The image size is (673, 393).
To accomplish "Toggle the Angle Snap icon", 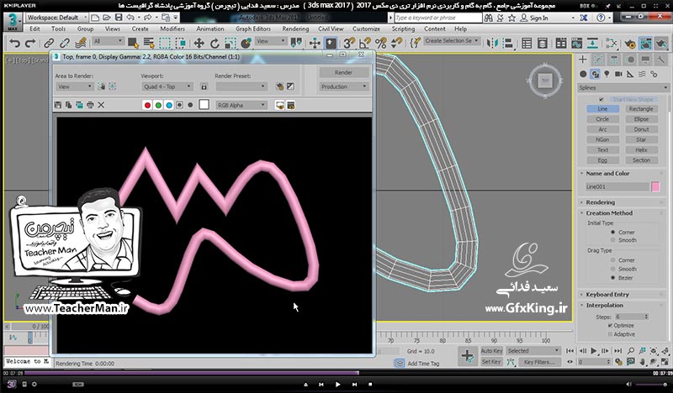I will 365,43.
